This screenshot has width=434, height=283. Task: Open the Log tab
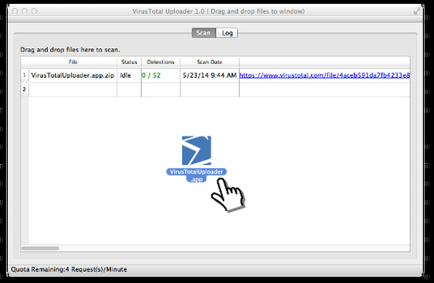[226, 33]
